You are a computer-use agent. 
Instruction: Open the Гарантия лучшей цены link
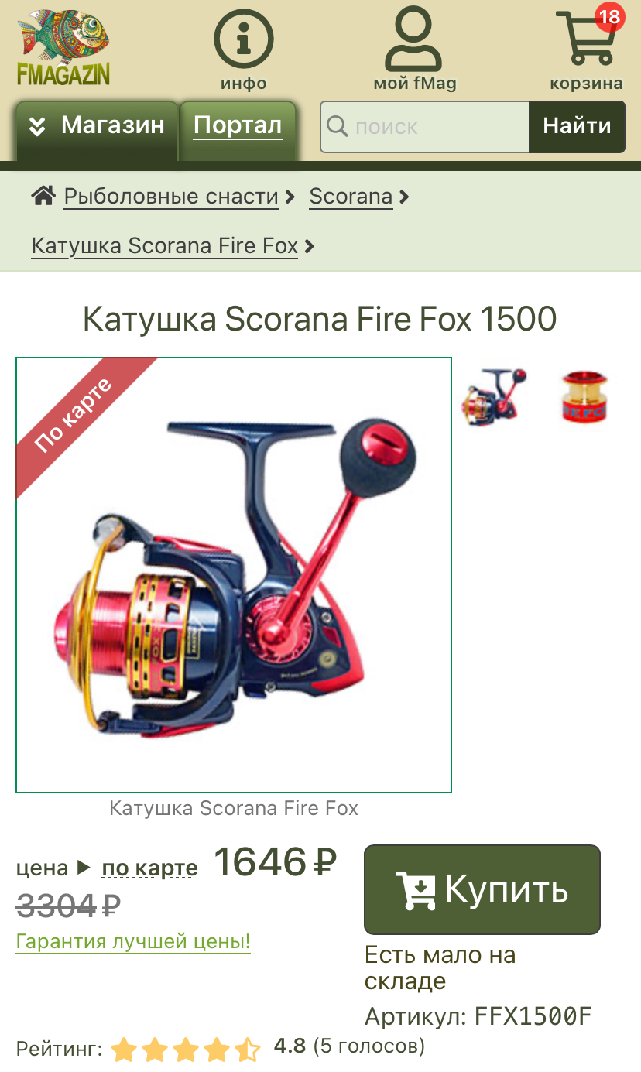[x=133, y=942]
